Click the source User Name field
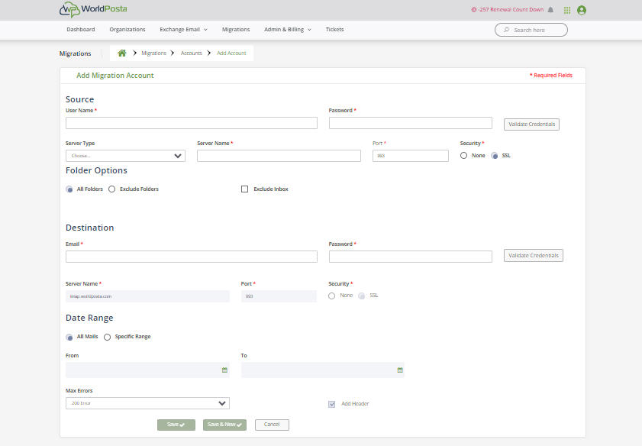Screen dimensions: 642x446 pyautogui.click(x=191, y=123)
